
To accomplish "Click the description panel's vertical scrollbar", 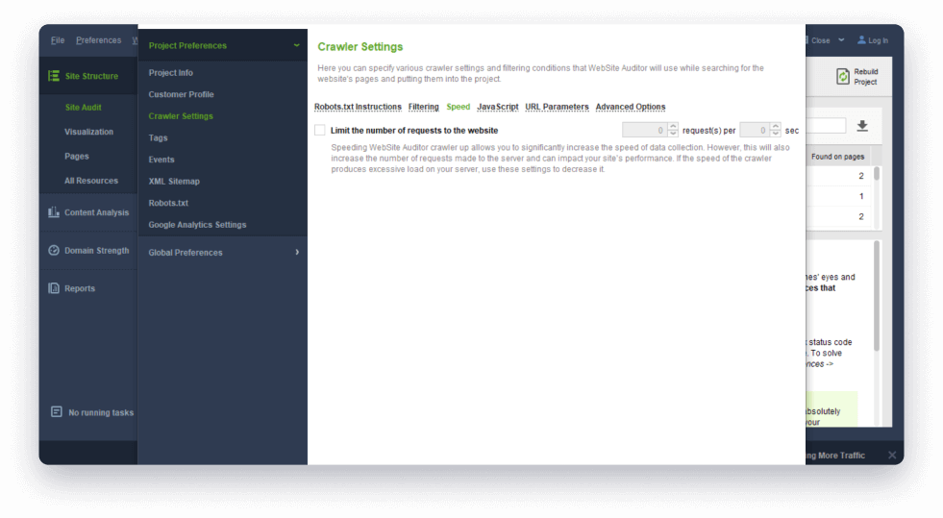I will coord(877,296).
